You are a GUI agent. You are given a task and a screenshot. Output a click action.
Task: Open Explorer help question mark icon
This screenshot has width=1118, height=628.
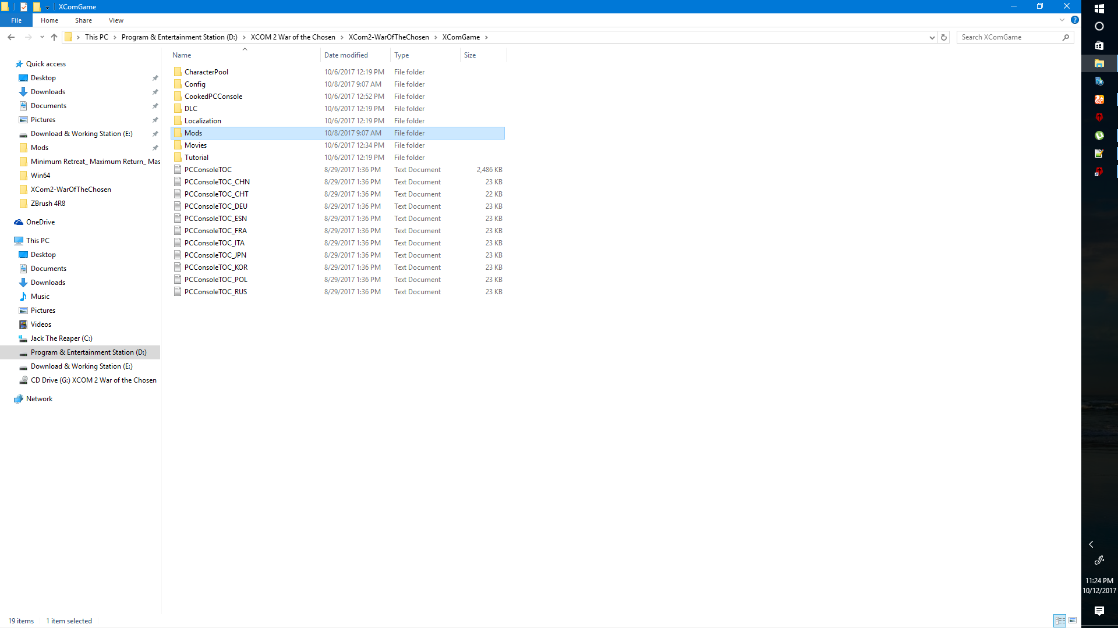pyautogui.click(x=1075, y=20)
